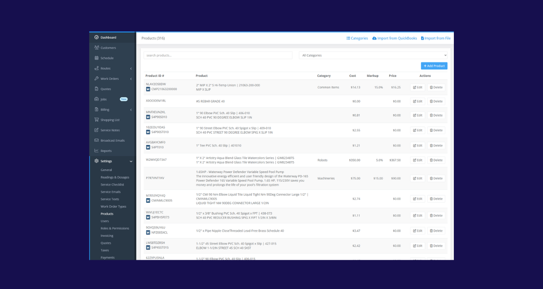This screenshot has height=289, width=543.
Task: Click the Import from File icon
Action: point(422,38)
